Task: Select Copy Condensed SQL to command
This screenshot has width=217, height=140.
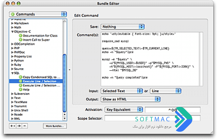Action: pyautogui.click(x=42, y=77)
